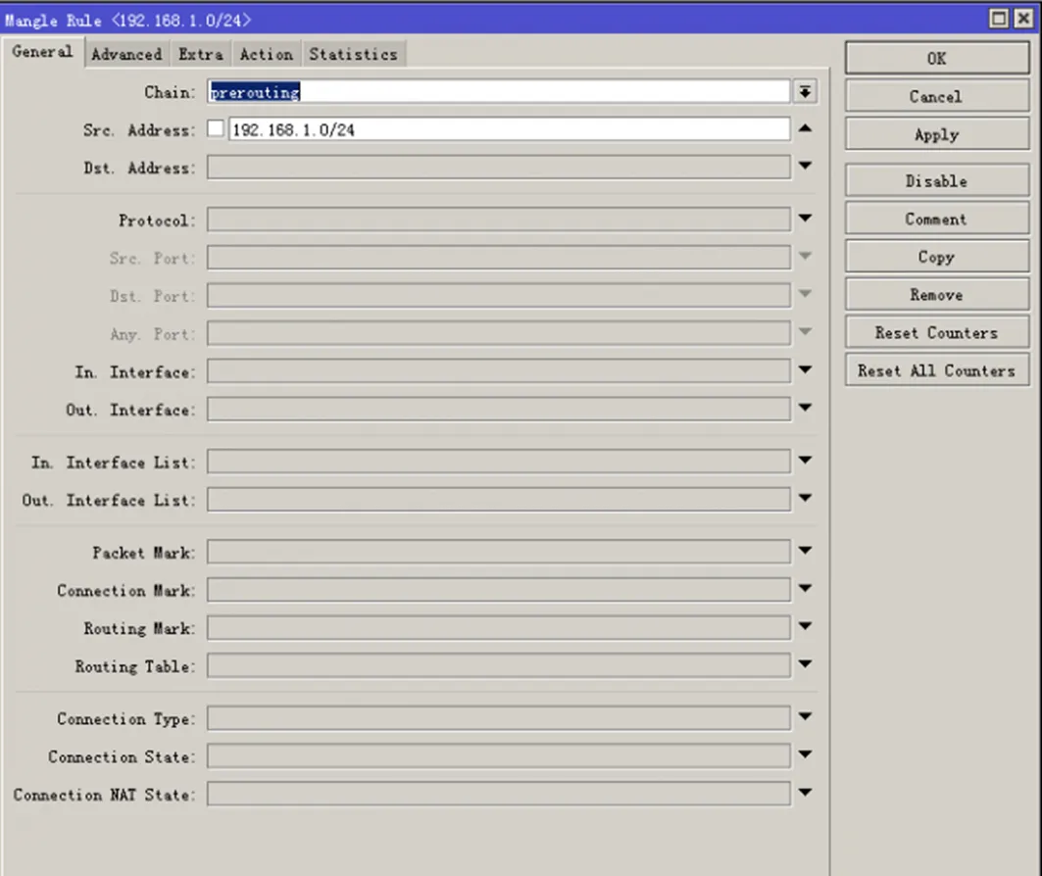Click Reset All Counters button

937,370
